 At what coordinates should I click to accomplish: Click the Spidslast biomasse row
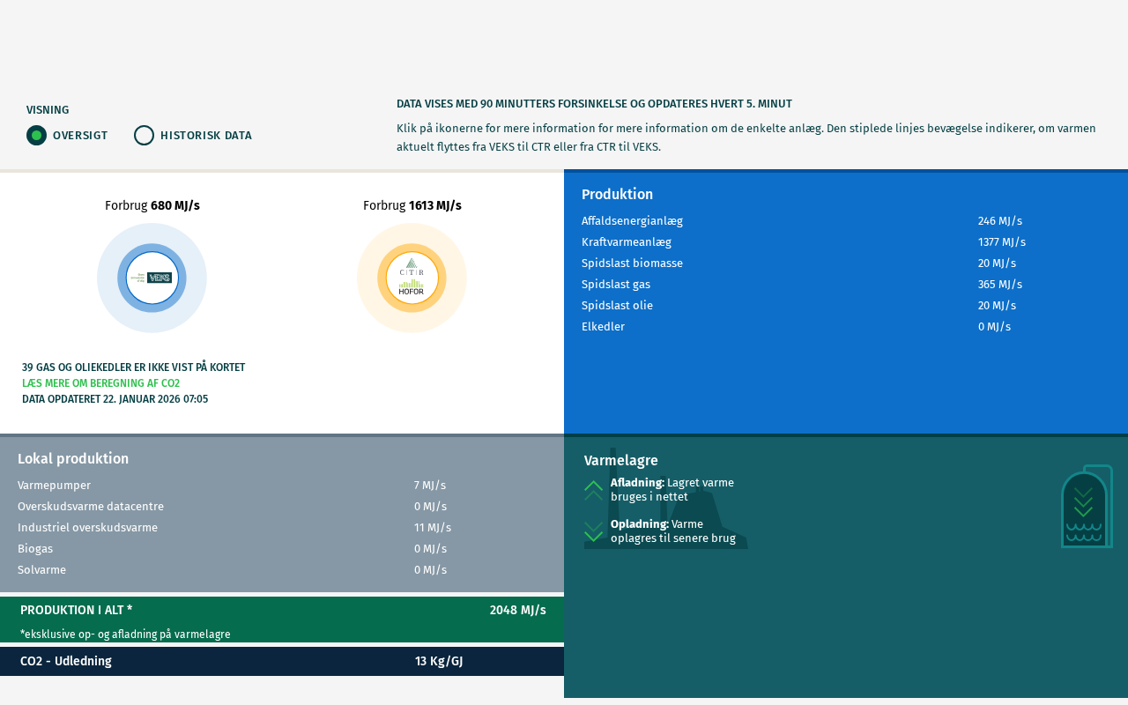tap(632, 263)
